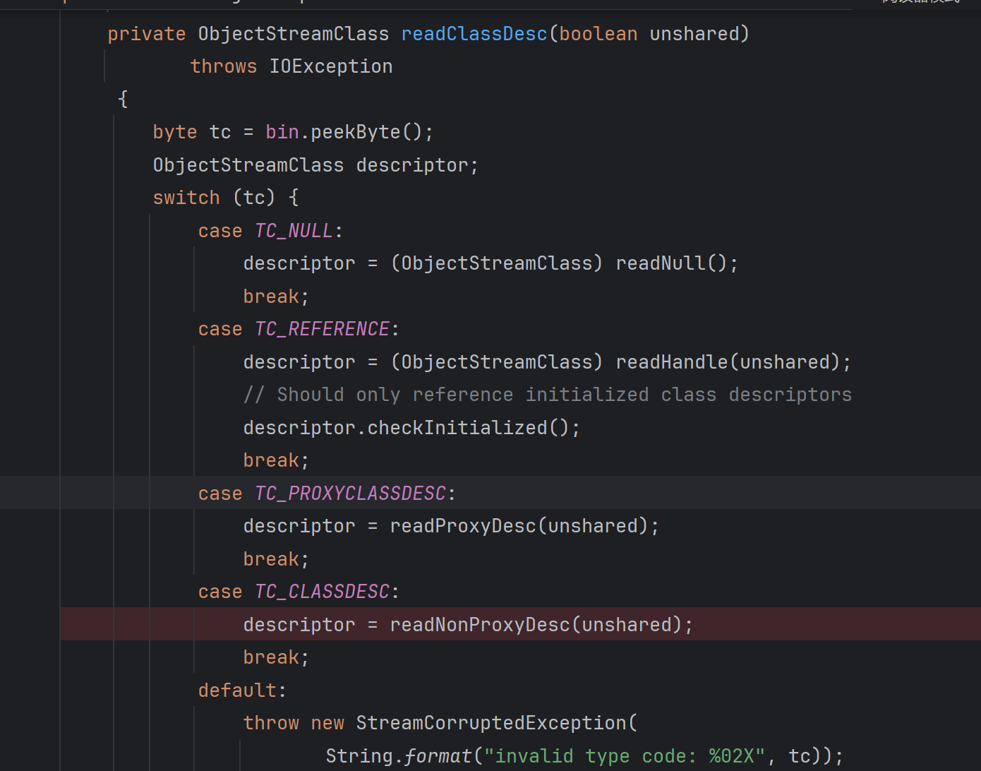Click IOException in the throws clause
This screenshot has height=771, width=981.
click(330, 66)
